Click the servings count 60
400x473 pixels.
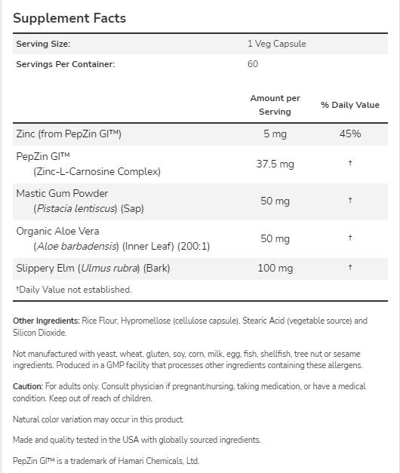[x=253, y=64]
